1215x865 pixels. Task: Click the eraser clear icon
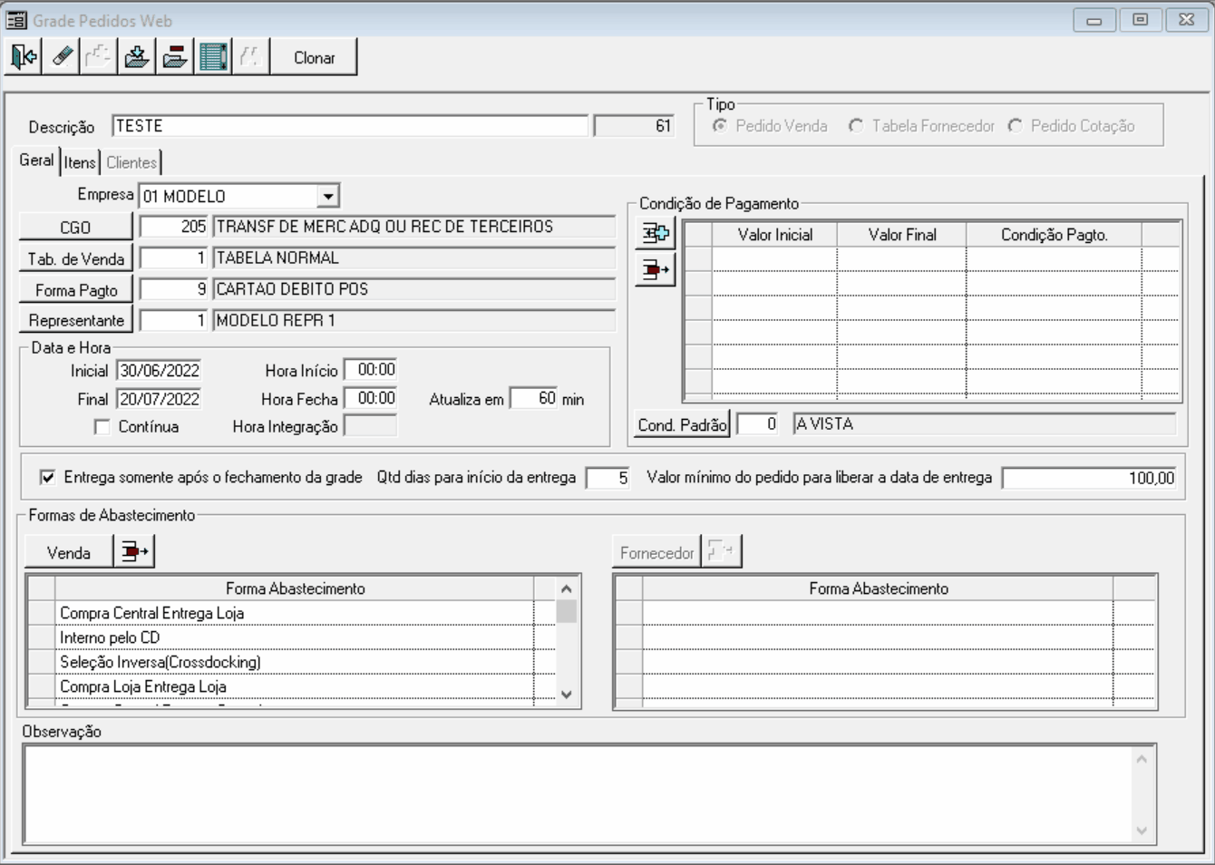[x=62, y=57]
